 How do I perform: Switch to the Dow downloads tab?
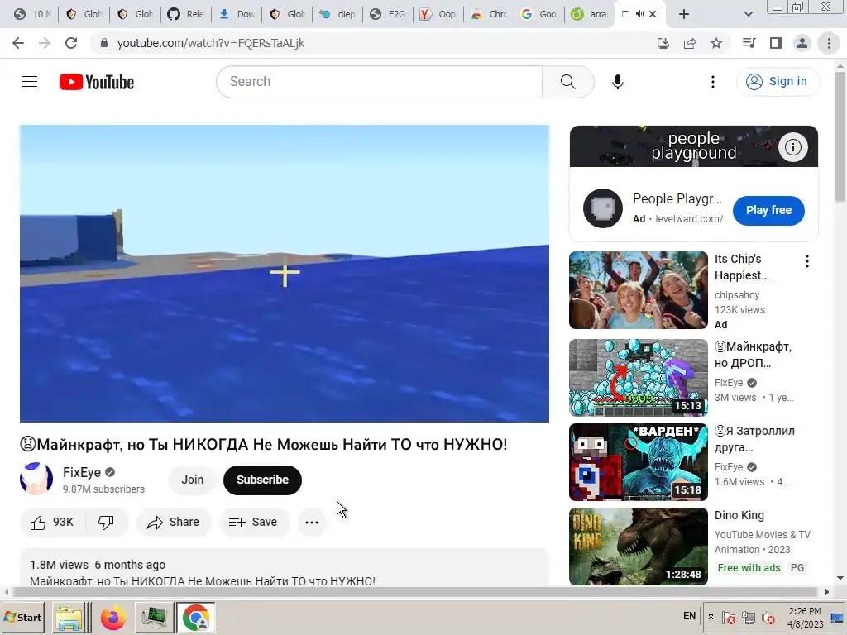(x=236, y=14)
